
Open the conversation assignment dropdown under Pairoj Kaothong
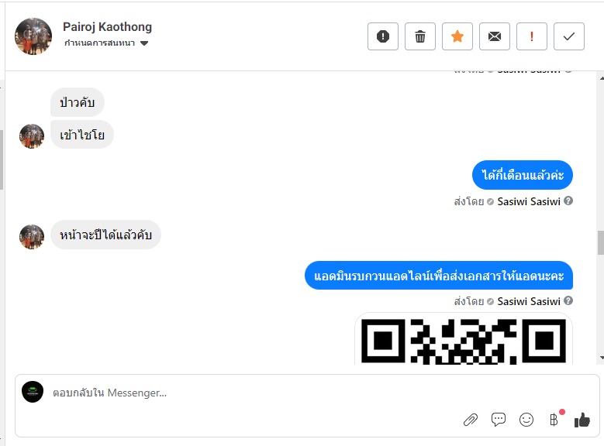pyautogui.click(x=100, y=43)
